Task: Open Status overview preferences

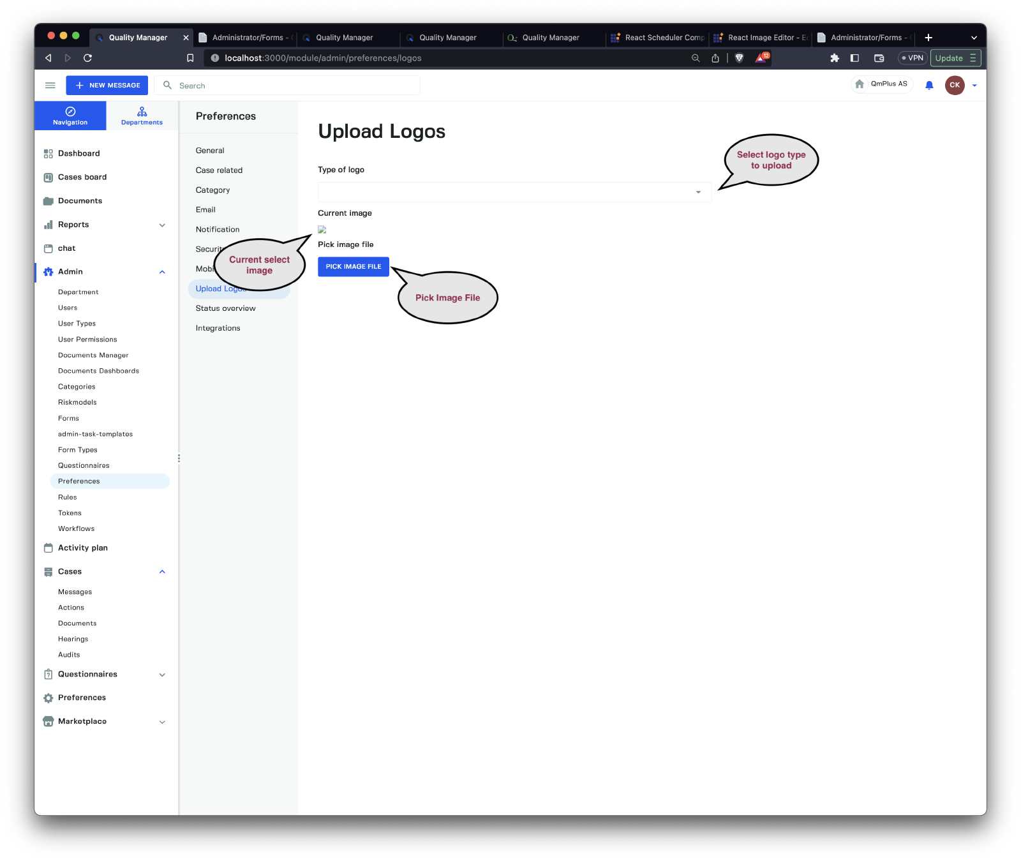Action: (225, 308)
